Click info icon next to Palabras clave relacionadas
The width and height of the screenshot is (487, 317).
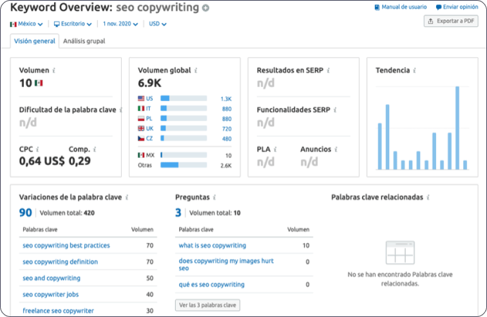[x=428, y=197]
